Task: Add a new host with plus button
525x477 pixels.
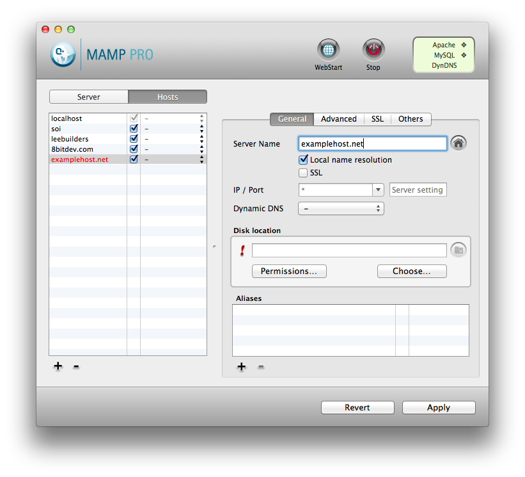Action: 58,366
